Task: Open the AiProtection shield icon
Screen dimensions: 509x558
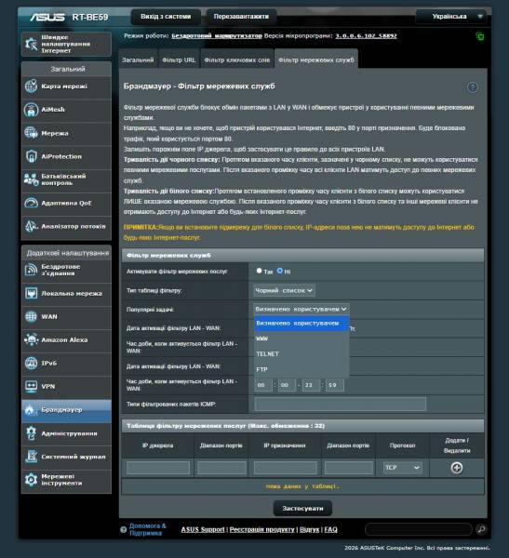Action: pos(31,156)
